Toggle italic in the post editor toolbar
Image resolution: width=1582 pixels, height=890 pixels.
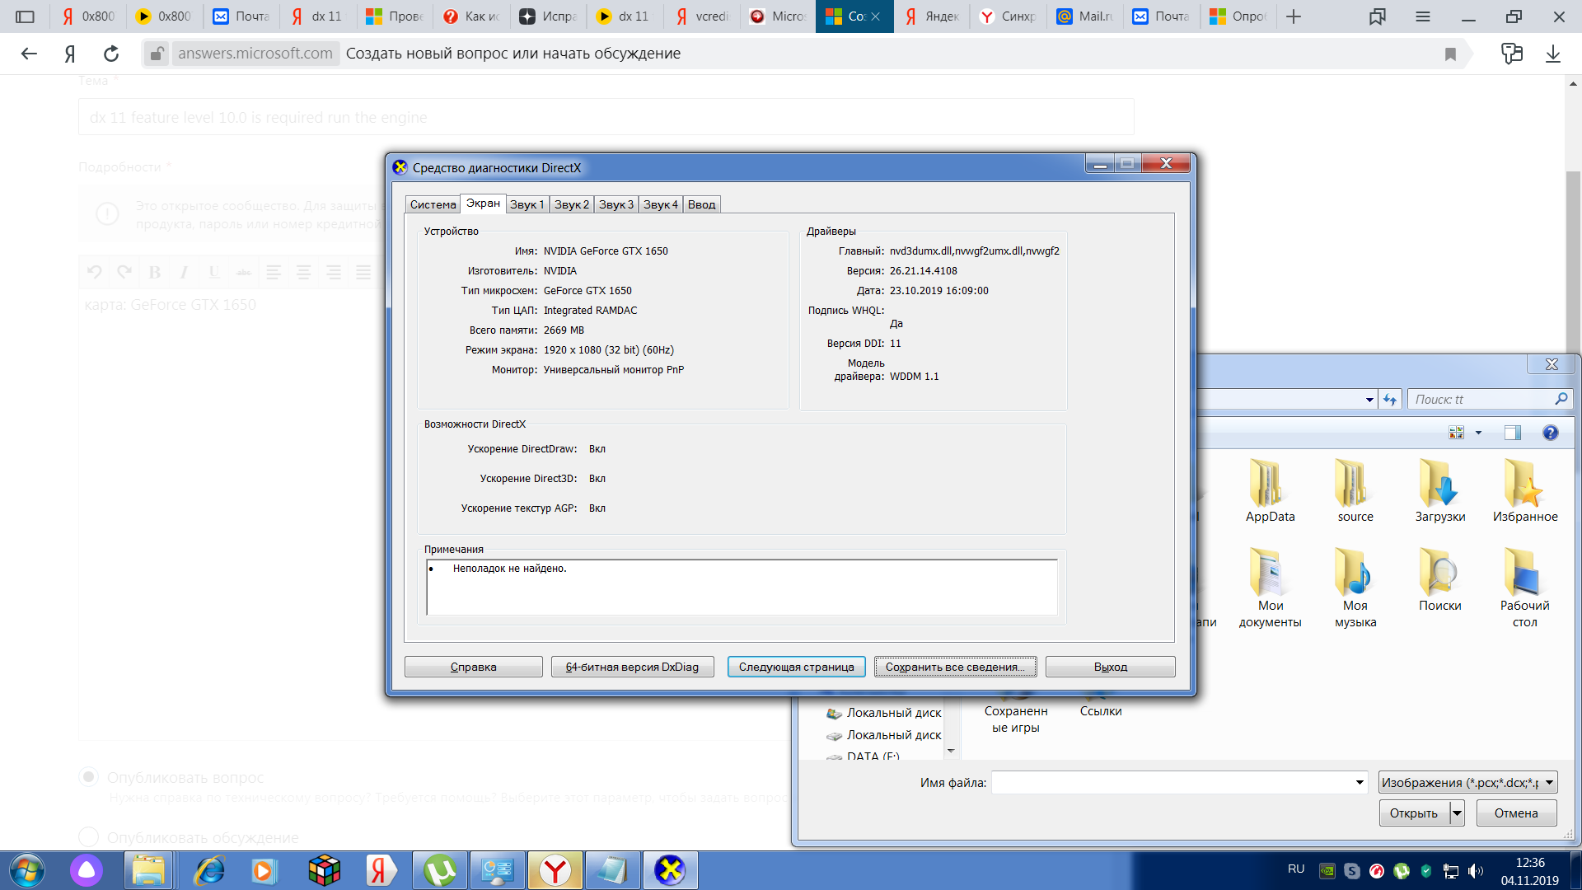[184, 272]
